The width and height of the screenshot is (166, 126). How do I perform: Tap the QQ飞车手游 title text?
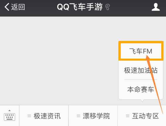[80, 7]
